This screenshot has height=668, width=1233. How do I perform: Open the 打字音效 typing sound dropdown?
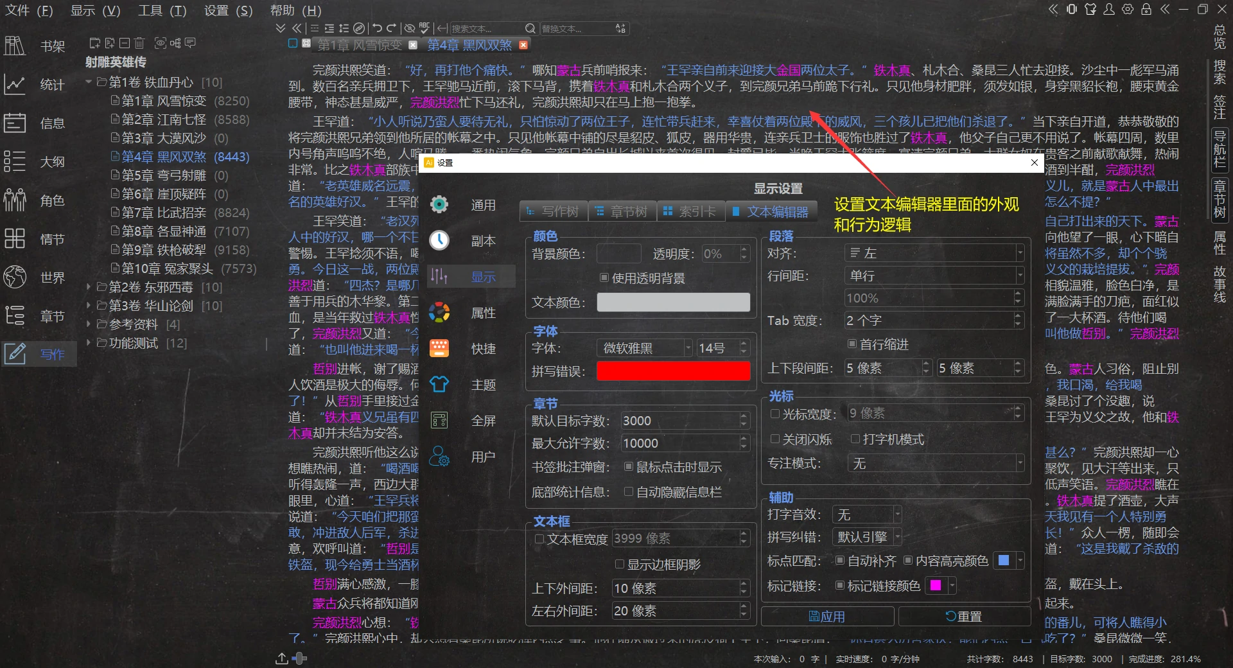[x=867, y=514]
